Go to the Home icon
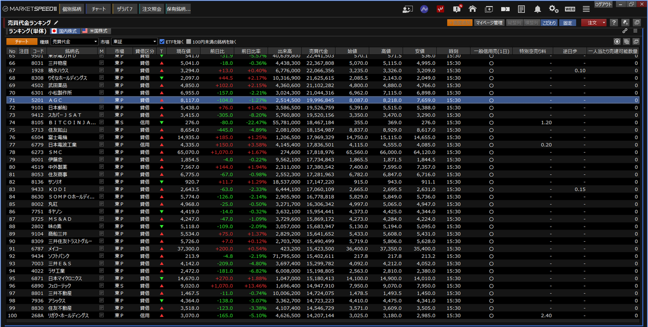Screen dimensions: 648x327 point(473,9)
